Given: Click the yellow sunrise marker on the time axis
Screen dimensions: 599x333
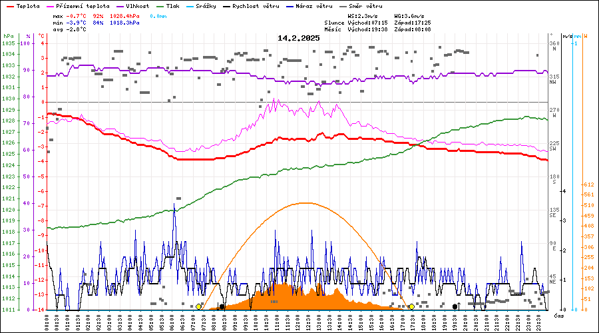Looking at the screenshot, I should click(198, 306).
